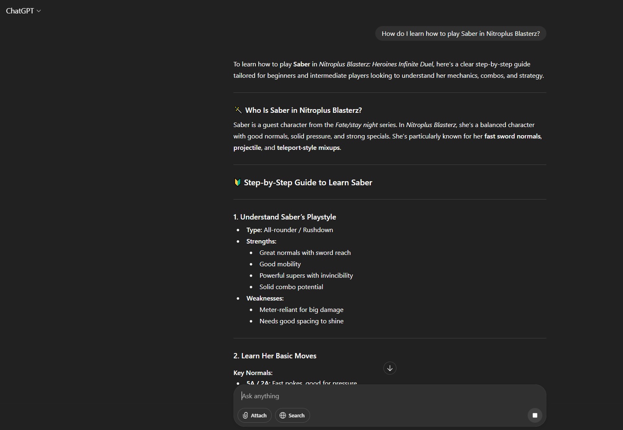The height and width of the screenshot is (430, 623).
Task: Click the paperclip icon in Attach
Action: click(245, 415)
